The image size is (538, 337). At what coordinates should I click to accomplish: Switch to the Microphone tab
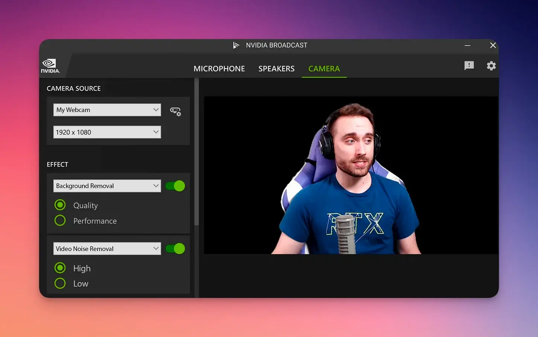219,69
